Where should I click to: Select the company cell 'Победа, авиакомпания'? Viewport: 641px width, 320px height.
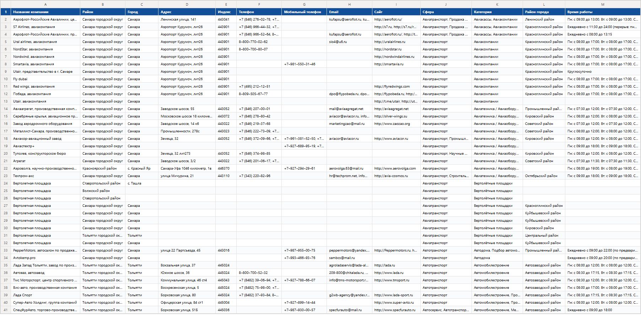45,94
